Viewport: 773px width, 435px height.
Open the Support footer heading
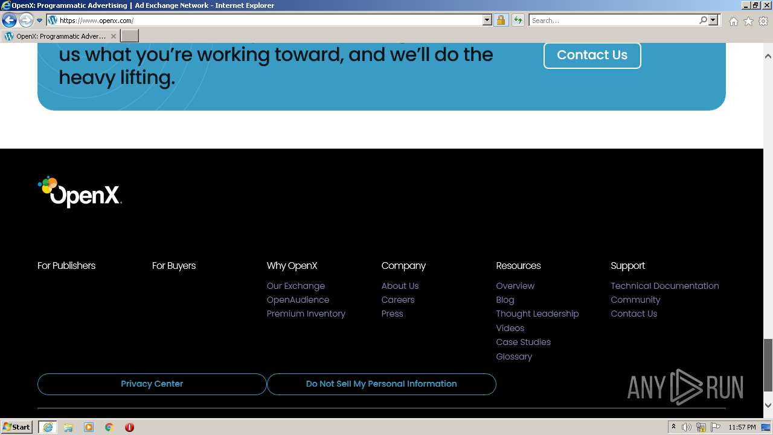(628, 266)
